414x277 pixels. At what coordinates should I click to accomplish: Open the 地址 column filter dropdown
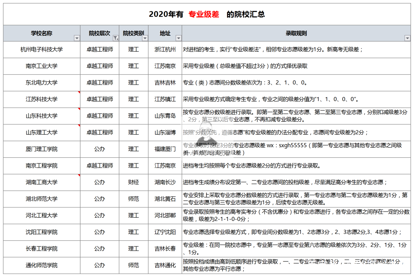point(179,38)
